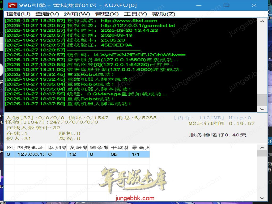Click the log panel scroll down arrow

[262, 109]
